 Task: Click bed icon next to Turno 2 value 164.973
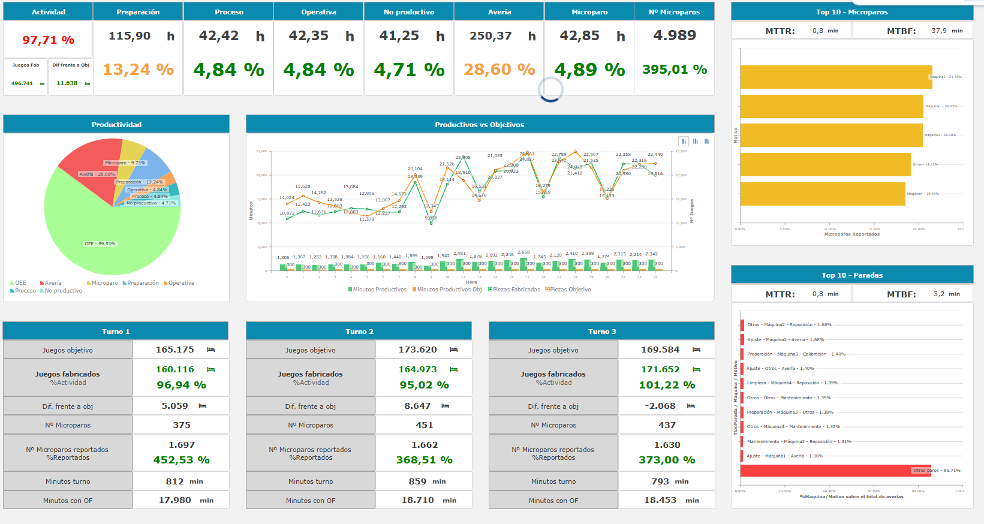tap(454, 369)
